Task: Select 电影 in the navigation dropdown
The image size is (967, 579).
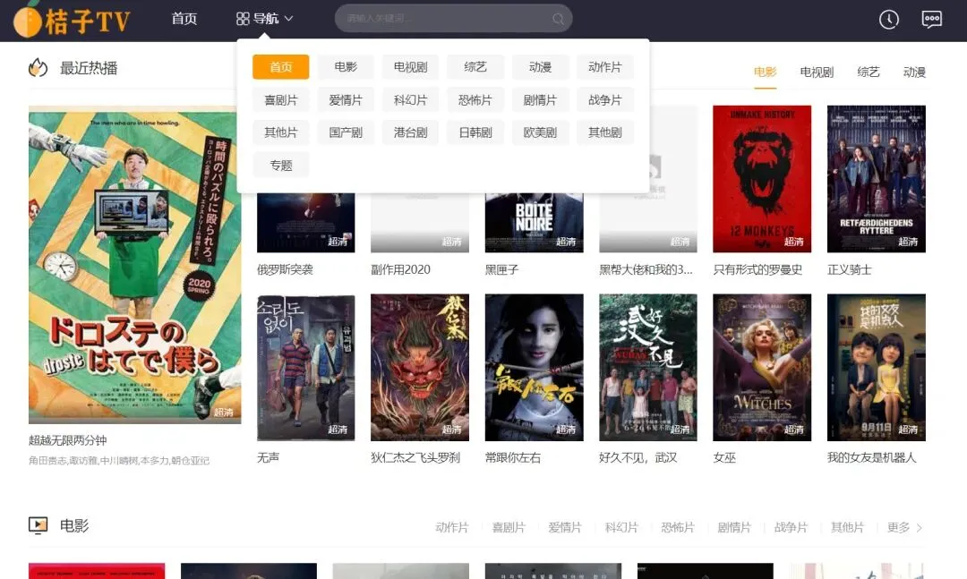Action: 346,66
